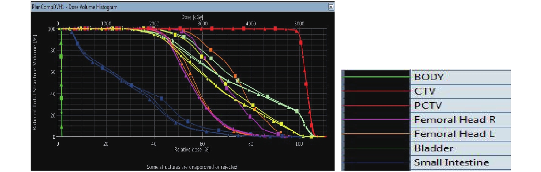This screenshot has width=541, height=172.
Task: Select the BODY entry in the legend
Action: (429, 77)
